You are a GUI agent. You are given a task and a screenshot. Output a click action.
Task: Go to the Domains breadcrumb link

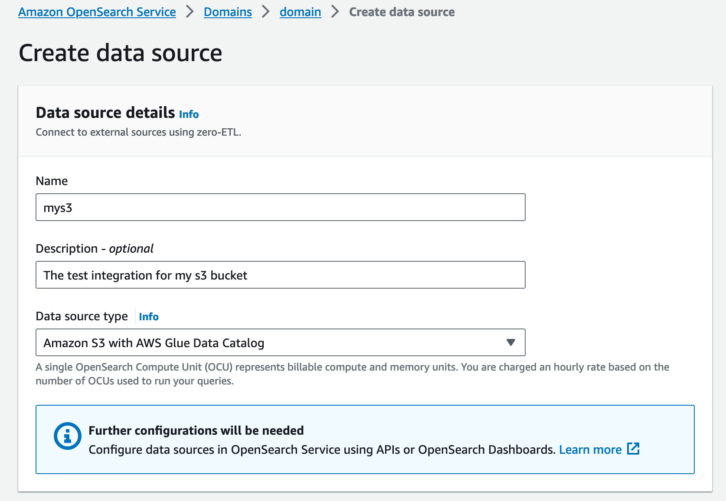228,12
